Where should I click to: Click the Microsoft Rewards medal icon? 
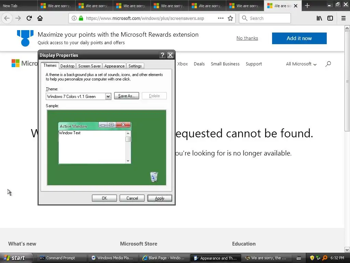pyautogui.click(x=25, y=38)
